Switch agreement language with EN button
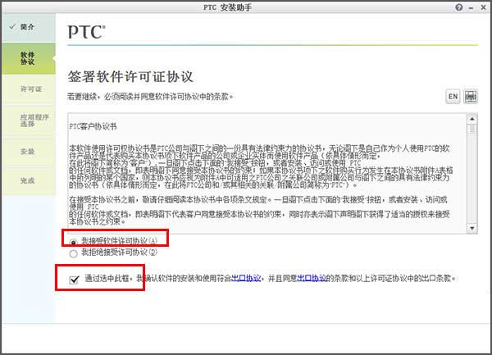Image resolution: width=492 pixels, height=355 pixels. [453, 96]
